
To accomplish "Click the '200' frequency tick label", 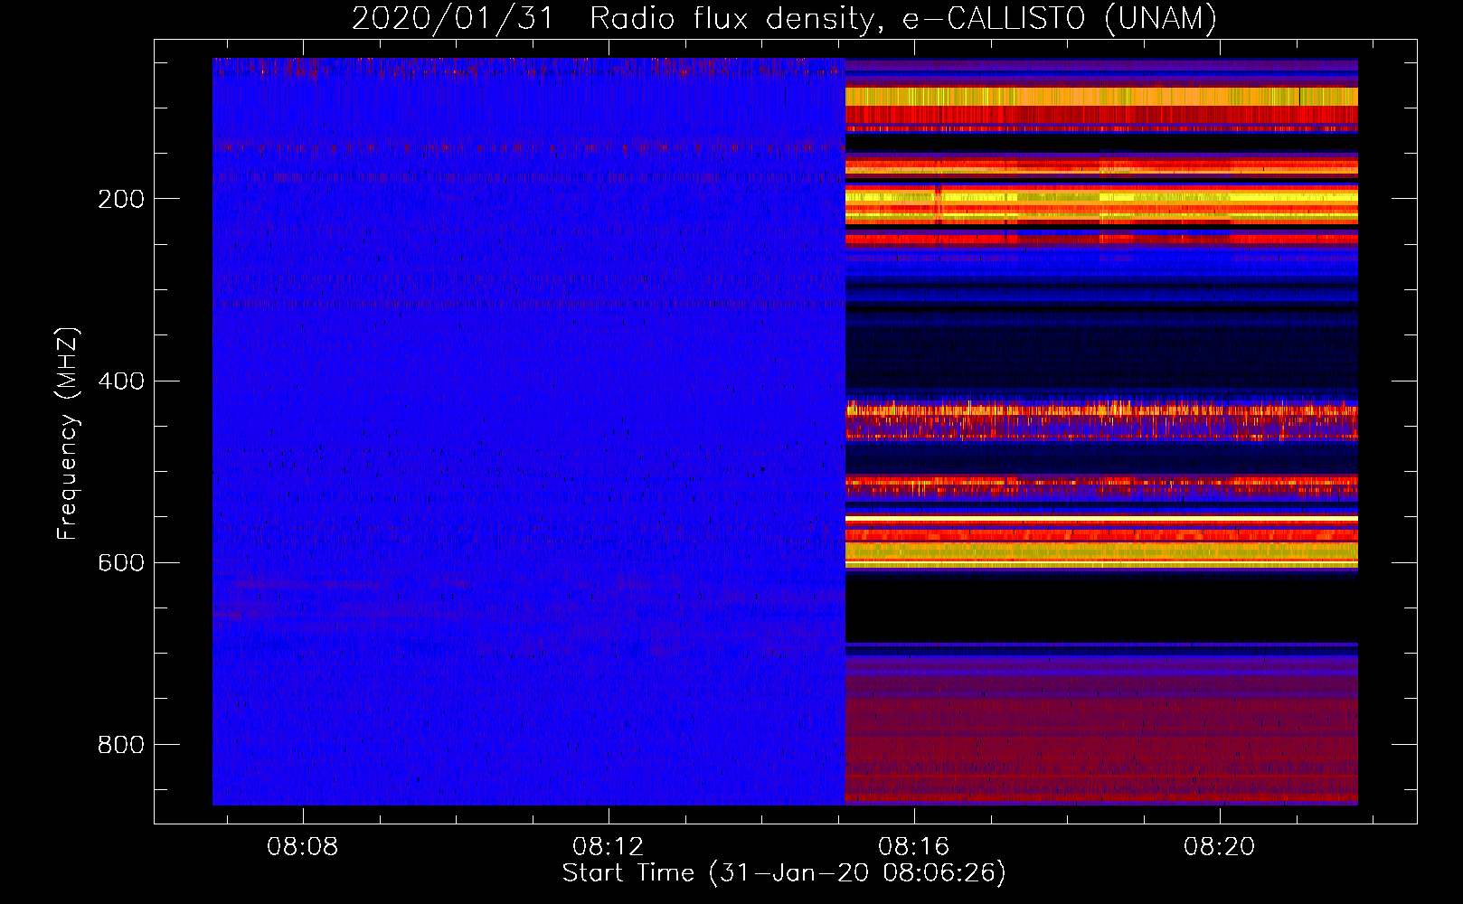I will 121,199.
